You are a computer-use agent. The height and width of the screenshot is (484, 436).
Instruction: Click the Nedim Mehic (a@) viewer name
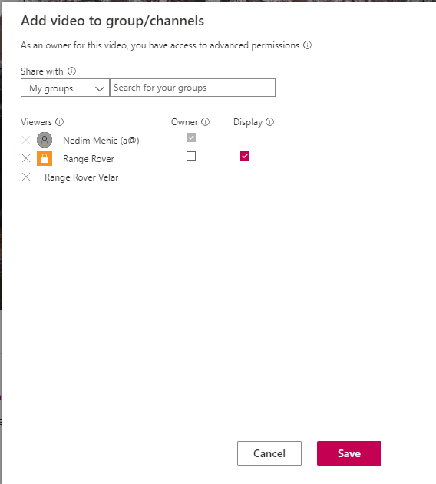tap(101, 141)
